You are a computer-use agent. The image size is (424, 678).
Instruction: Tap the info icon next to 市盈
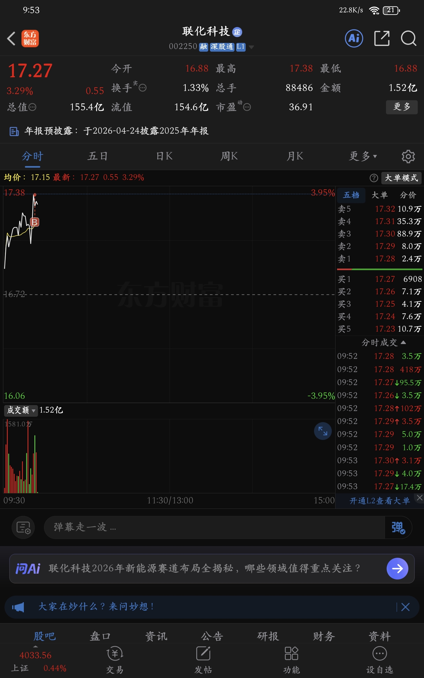247,107
